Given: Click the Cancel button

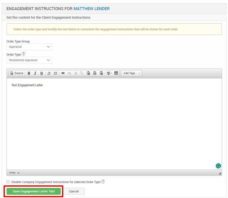Looking at the screenshot, I should [74, 191].
